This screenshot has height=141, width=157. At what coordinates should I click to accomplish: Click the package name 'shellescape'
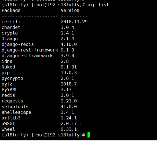pyautogui.click(x=16, y=112)
